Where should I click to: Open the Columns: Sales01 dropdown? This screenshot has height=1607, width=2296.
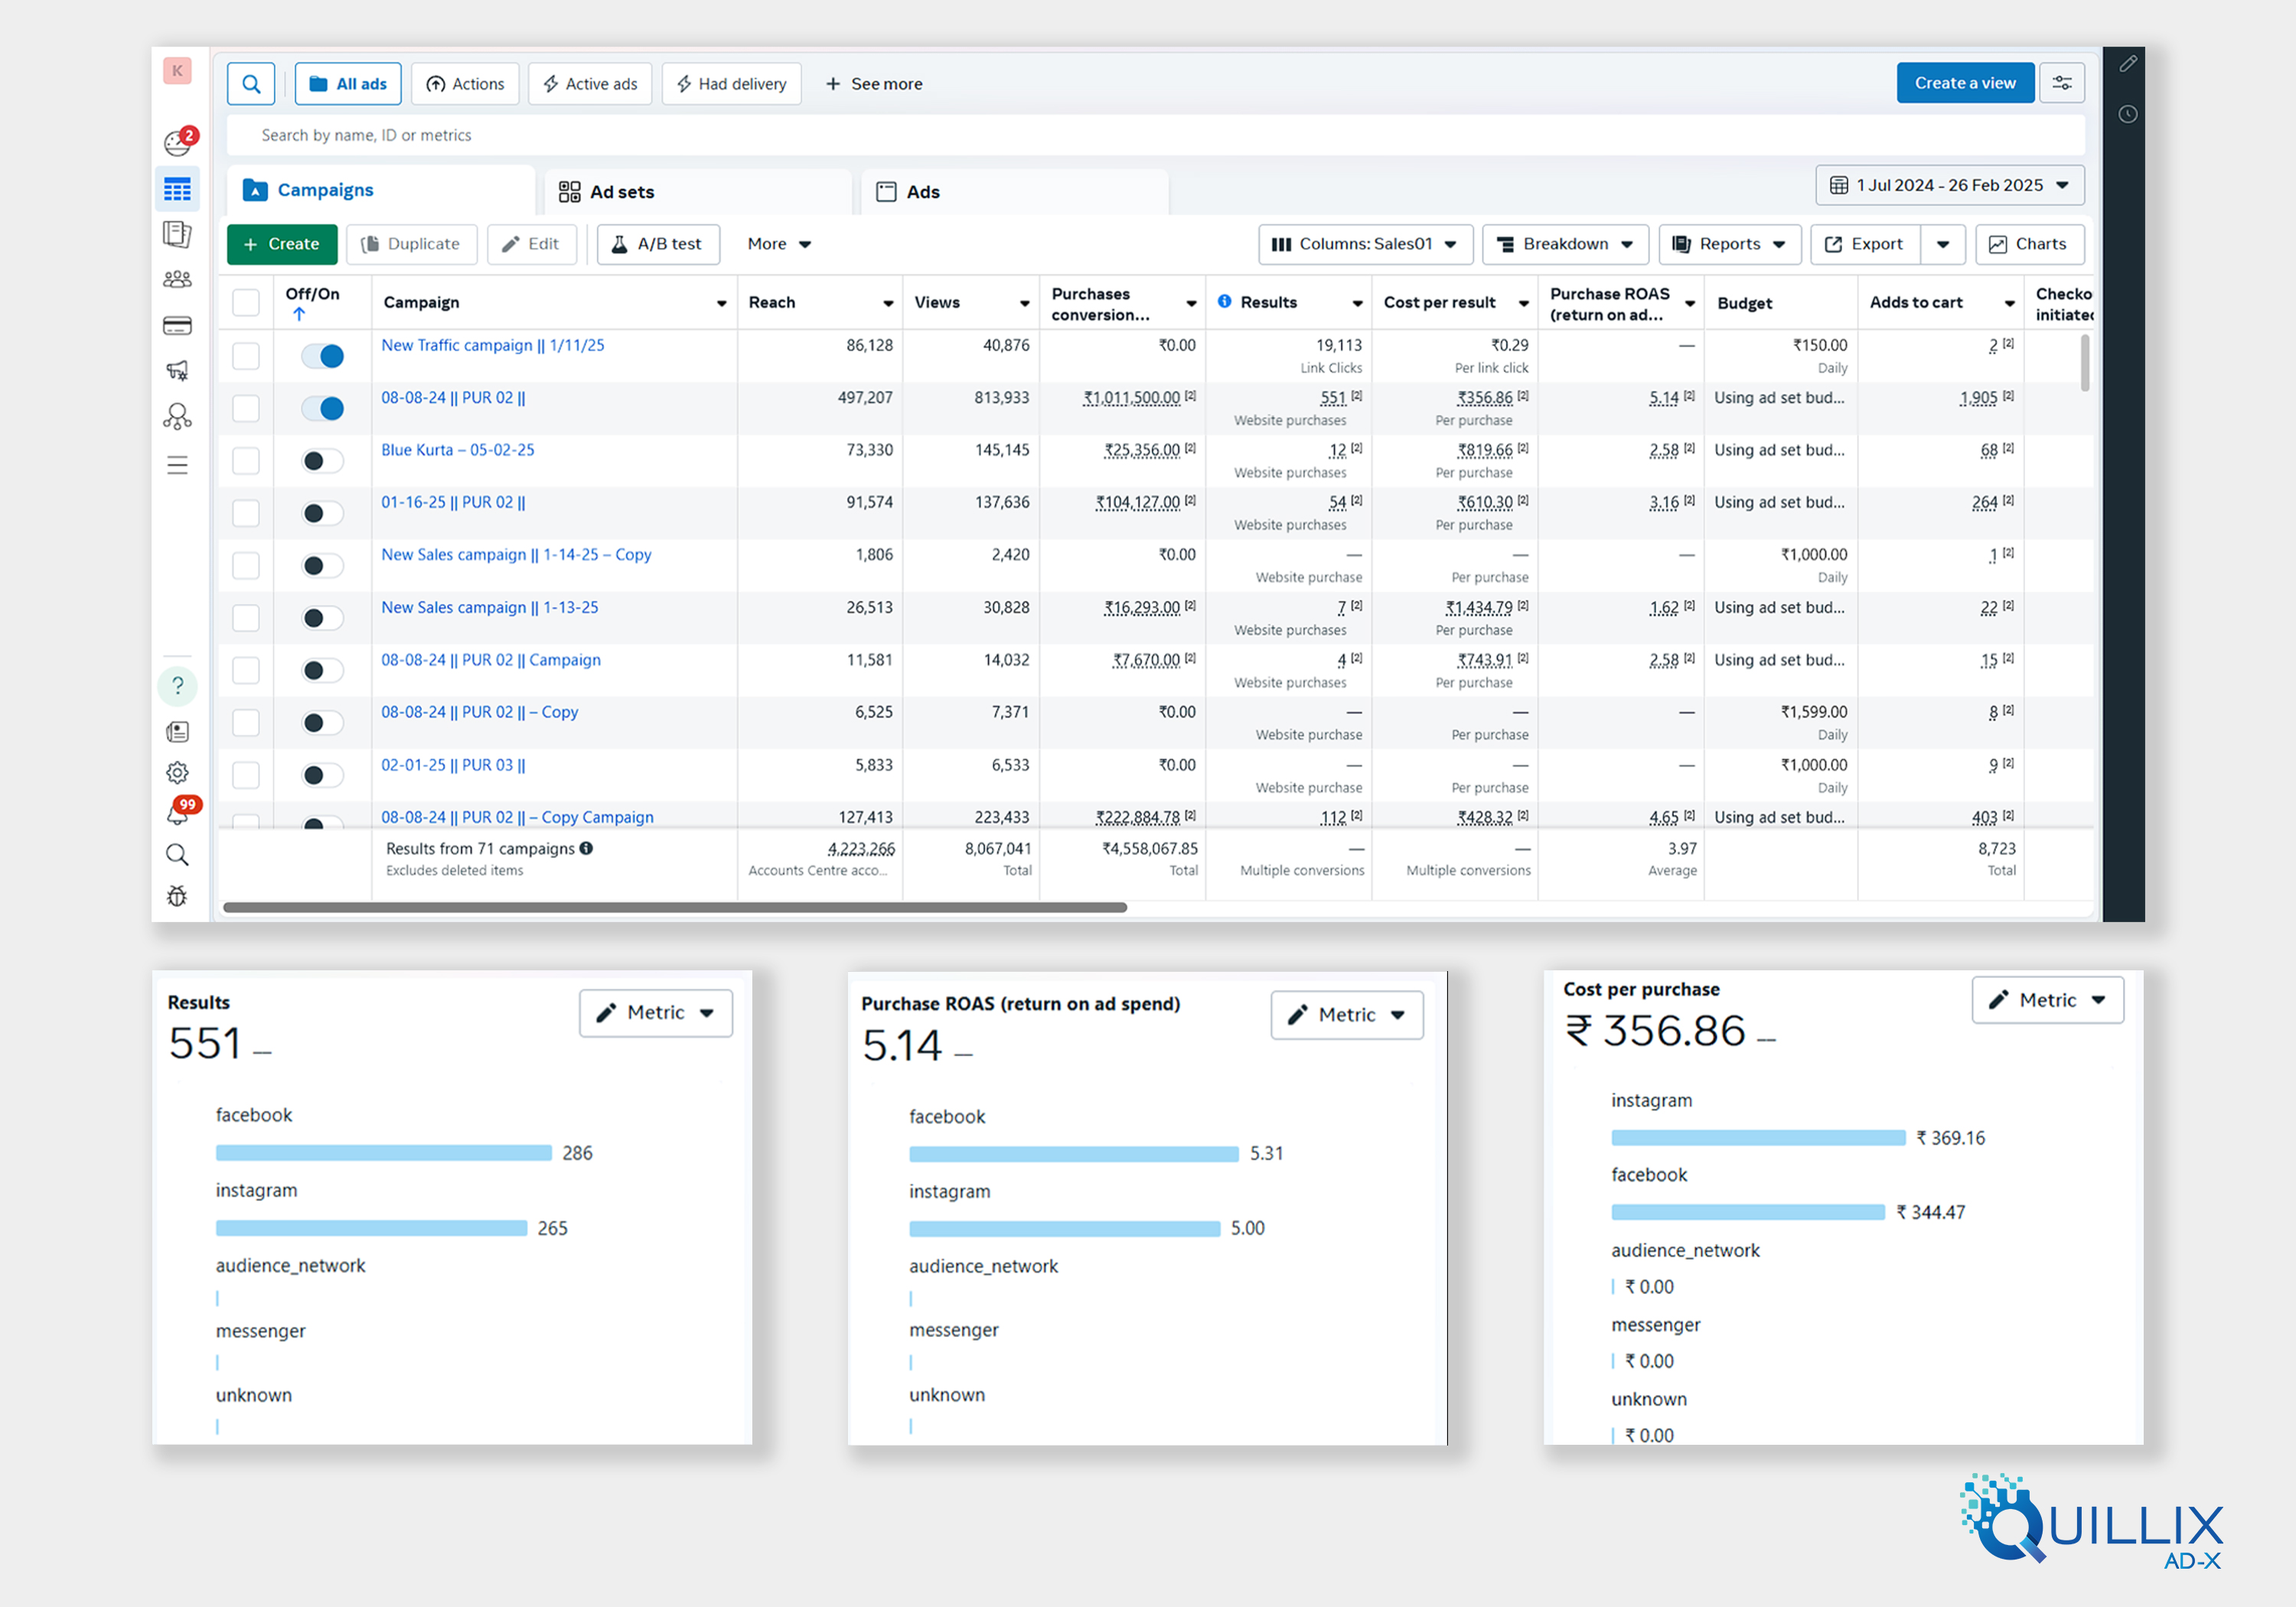(1364, 244)
